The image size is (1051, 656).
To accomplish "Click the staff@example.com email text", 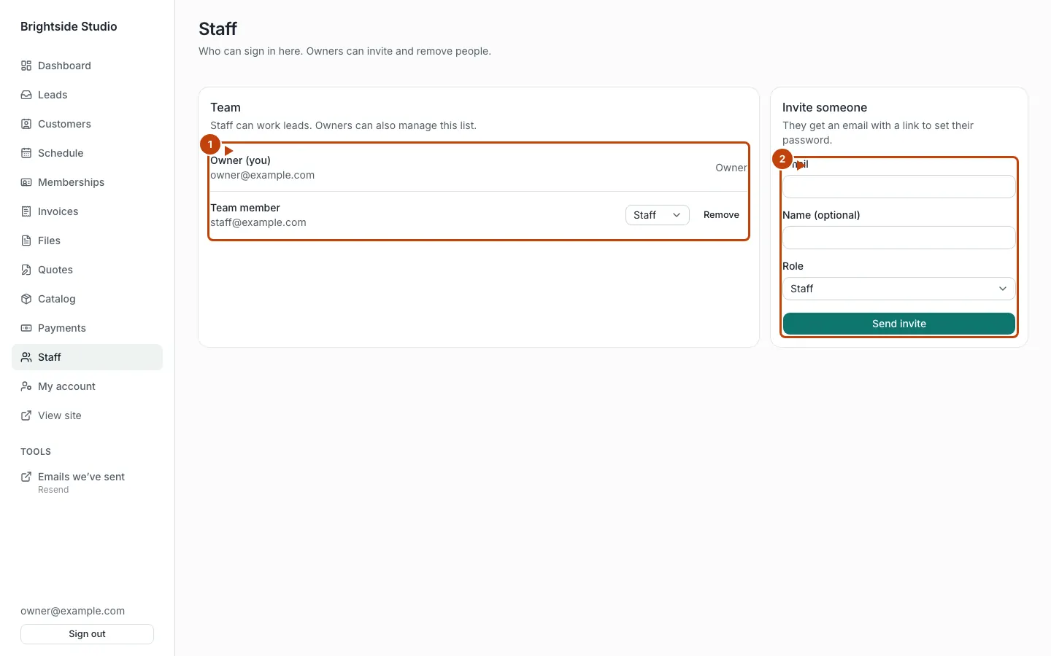I will 258,222.
